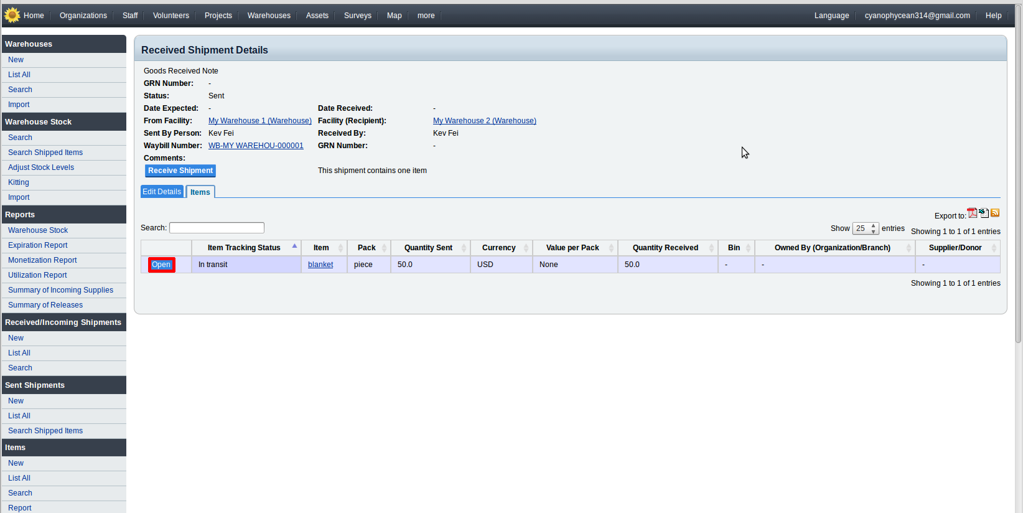Sort table by Currency column arrows
Image resolution: width=1023 pixels, height=513 pixels.
point(526,248)
